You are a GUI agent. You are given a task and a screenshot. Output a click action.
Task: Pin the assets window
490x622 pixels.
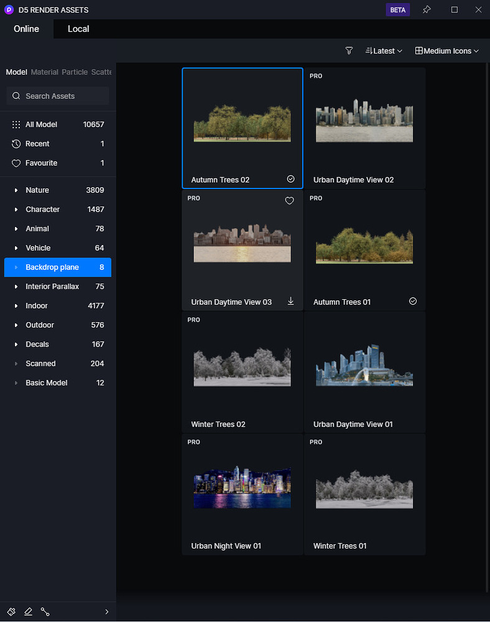coord(427,9)
